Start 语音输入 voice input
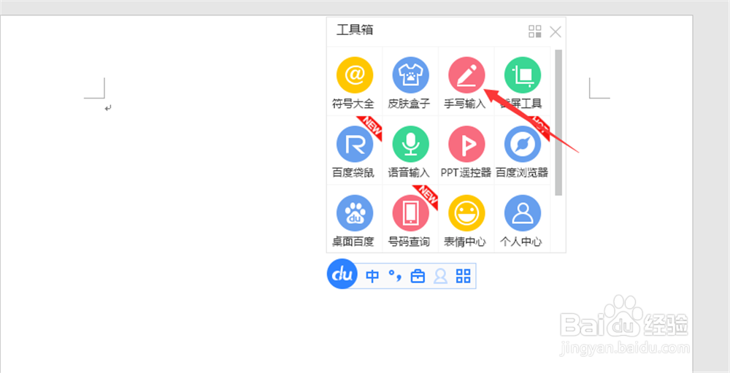This screenshot has height=373, width=730. (410, 145)
